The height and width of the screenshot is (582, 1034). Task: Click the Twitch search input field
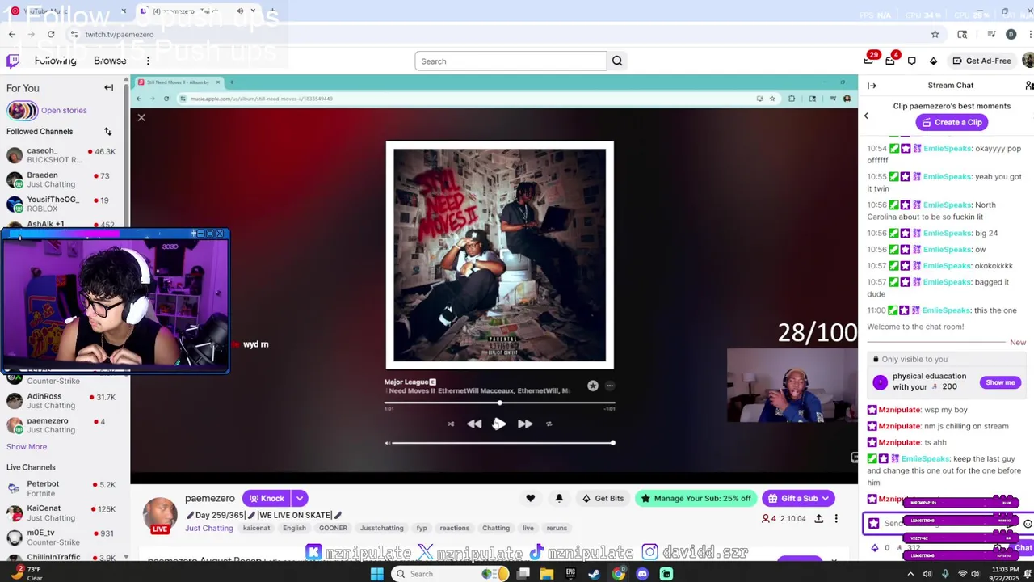(x=511, y=61)
